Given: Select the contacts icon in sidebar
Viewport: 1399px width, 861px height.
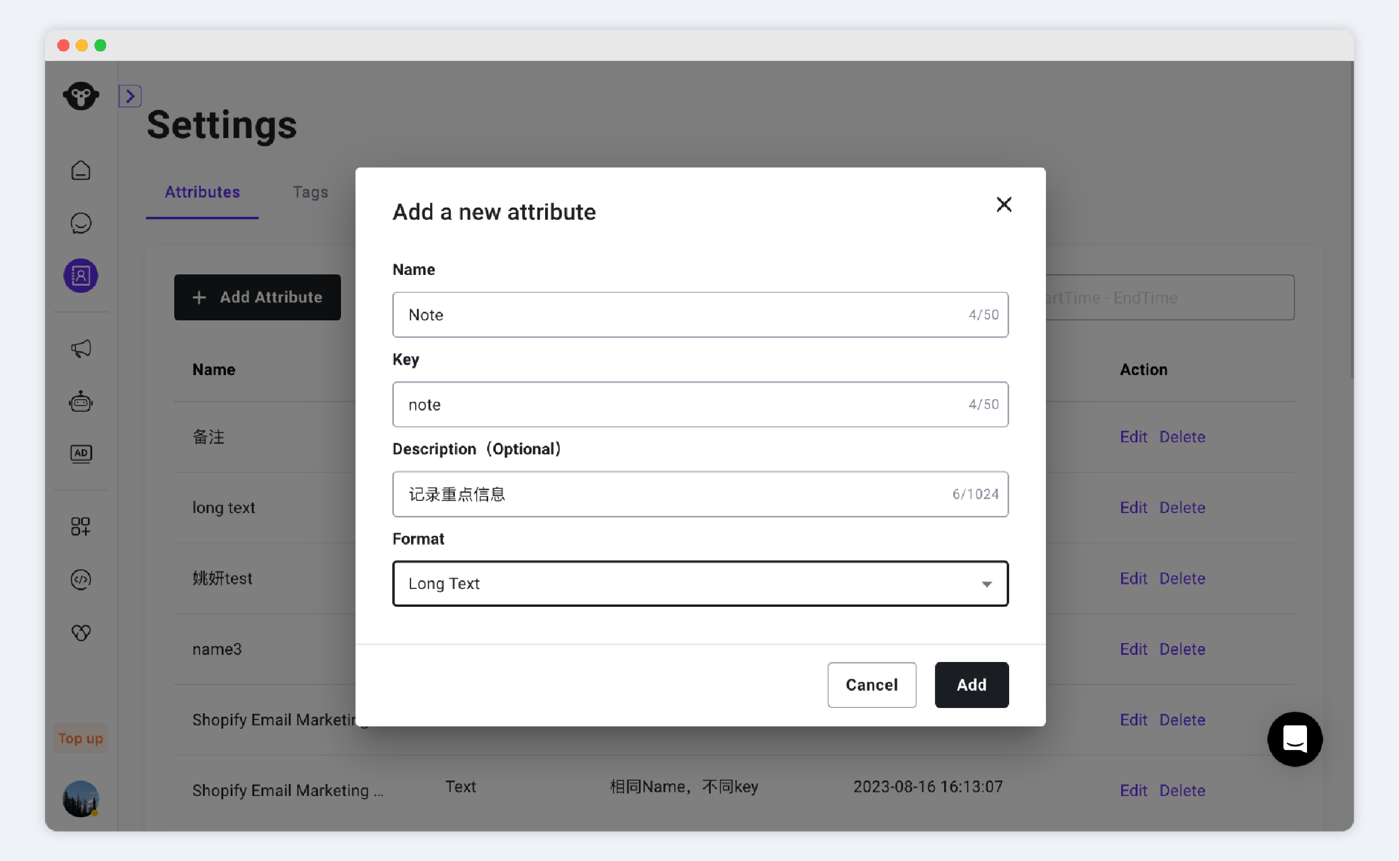Looking at the screenshot, I should point(81,275).
